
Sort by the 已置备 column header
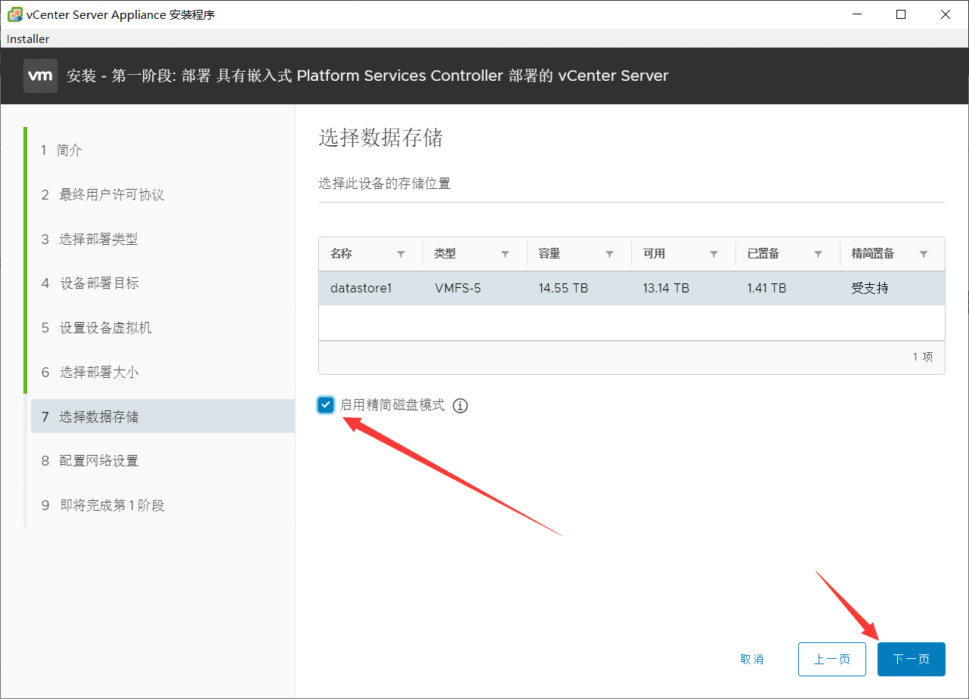tap(763, 254)
